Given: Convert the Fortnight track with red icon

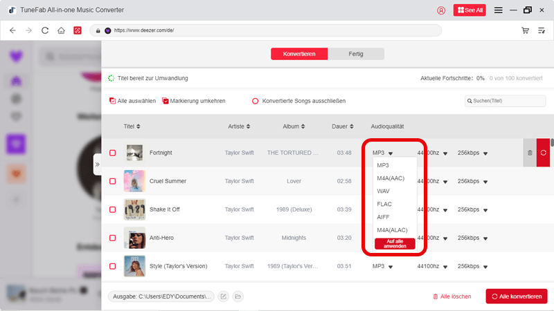Looking at the screenshot, I should pyautogui.click(x=543, y=153).
